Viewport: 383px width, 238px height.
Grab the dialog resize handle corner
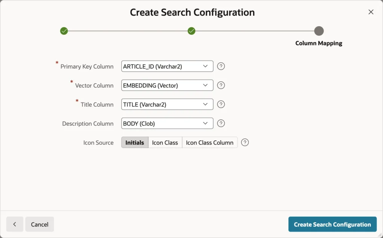(x=380, y=235)
